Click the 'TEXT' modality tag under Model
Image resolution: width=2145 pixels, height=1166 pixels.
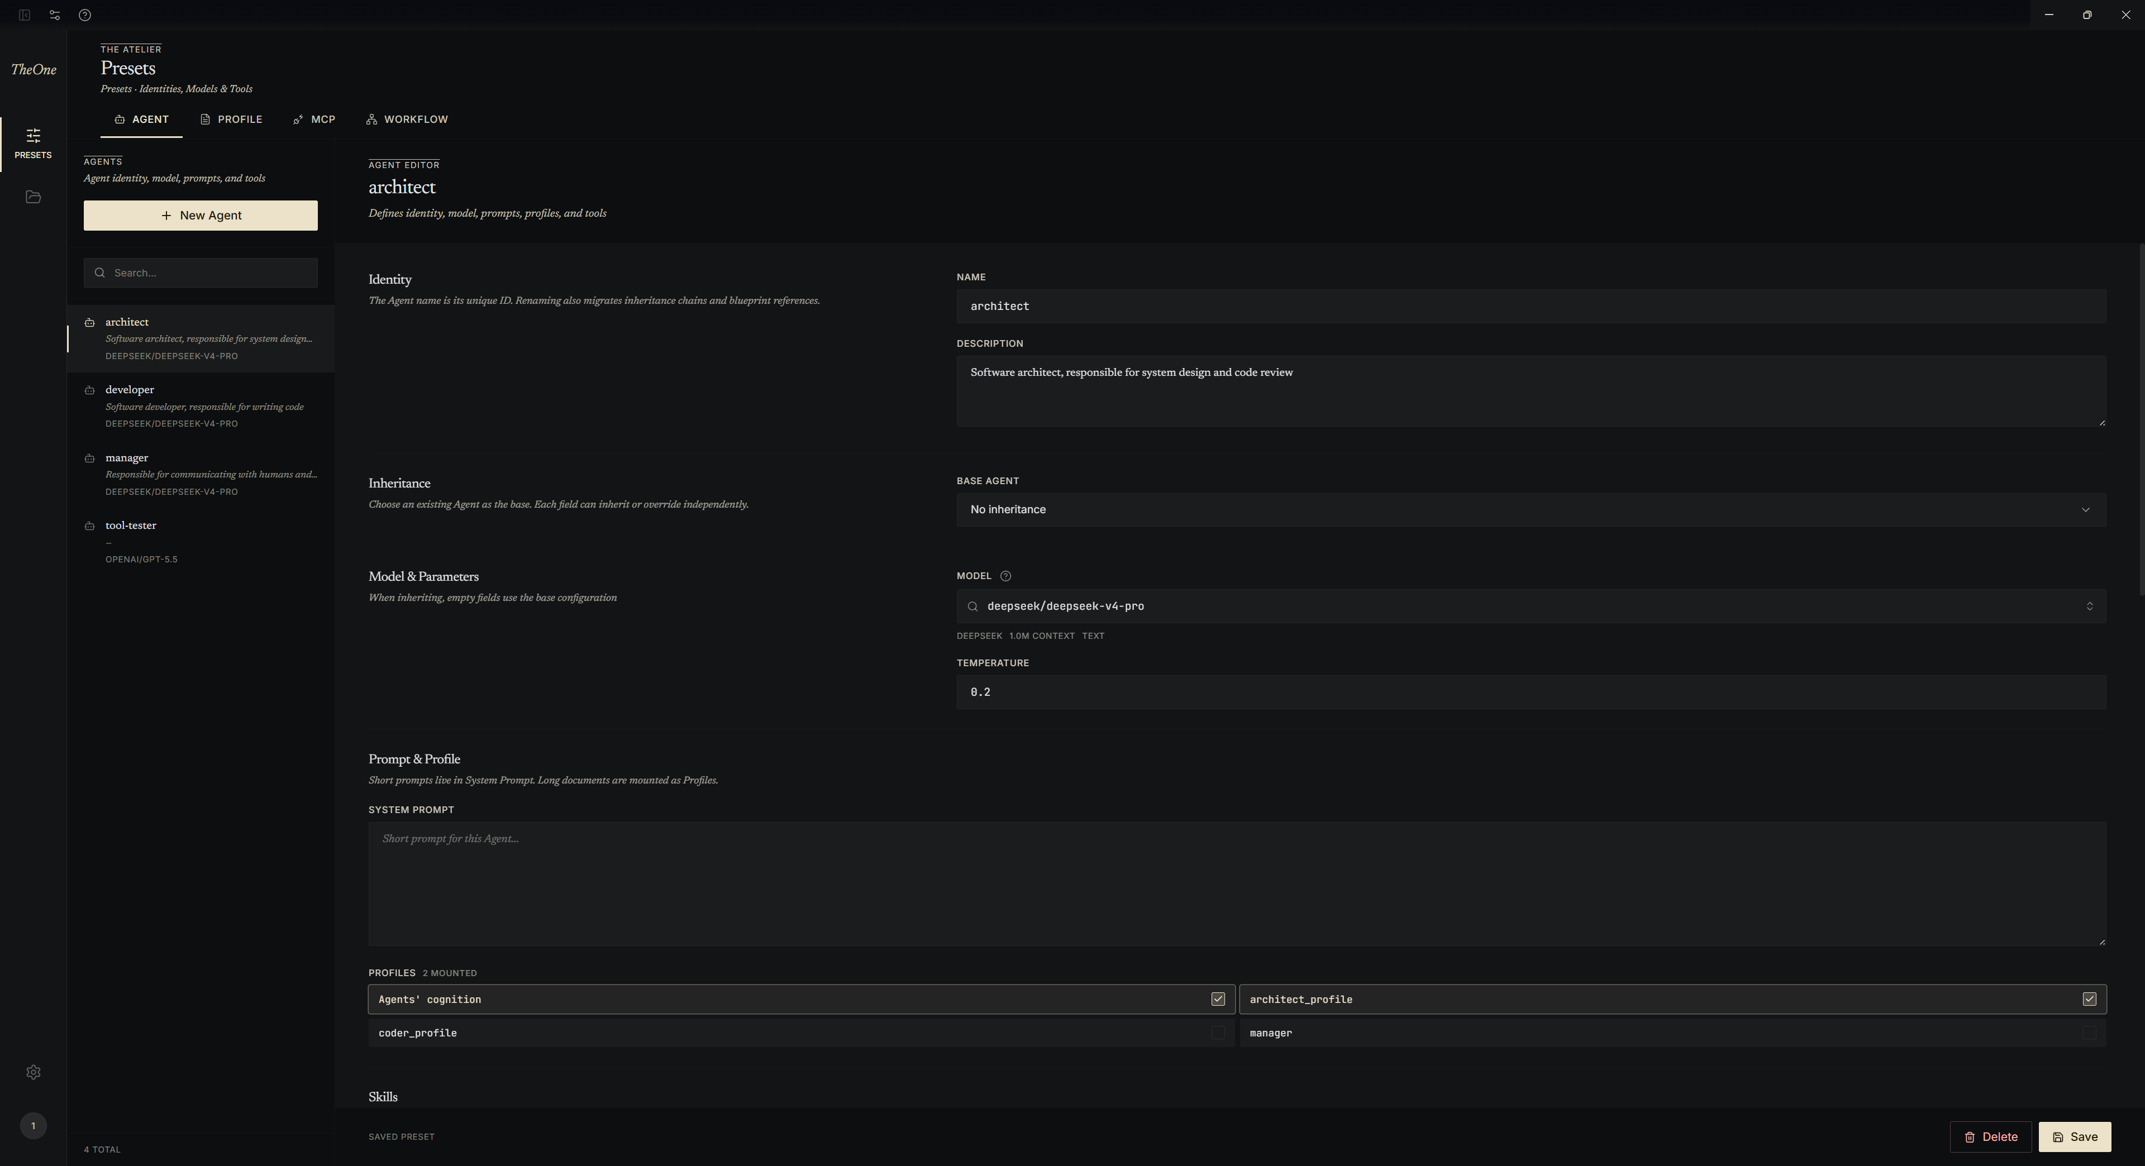pos(1093,636)
